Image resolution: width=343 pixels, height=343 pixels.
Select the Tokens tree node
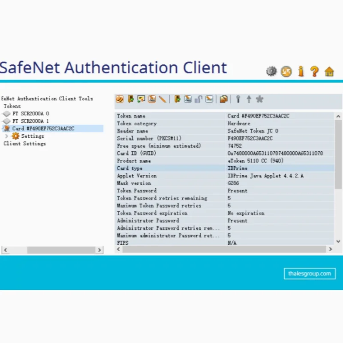click(x=12, y=106)
